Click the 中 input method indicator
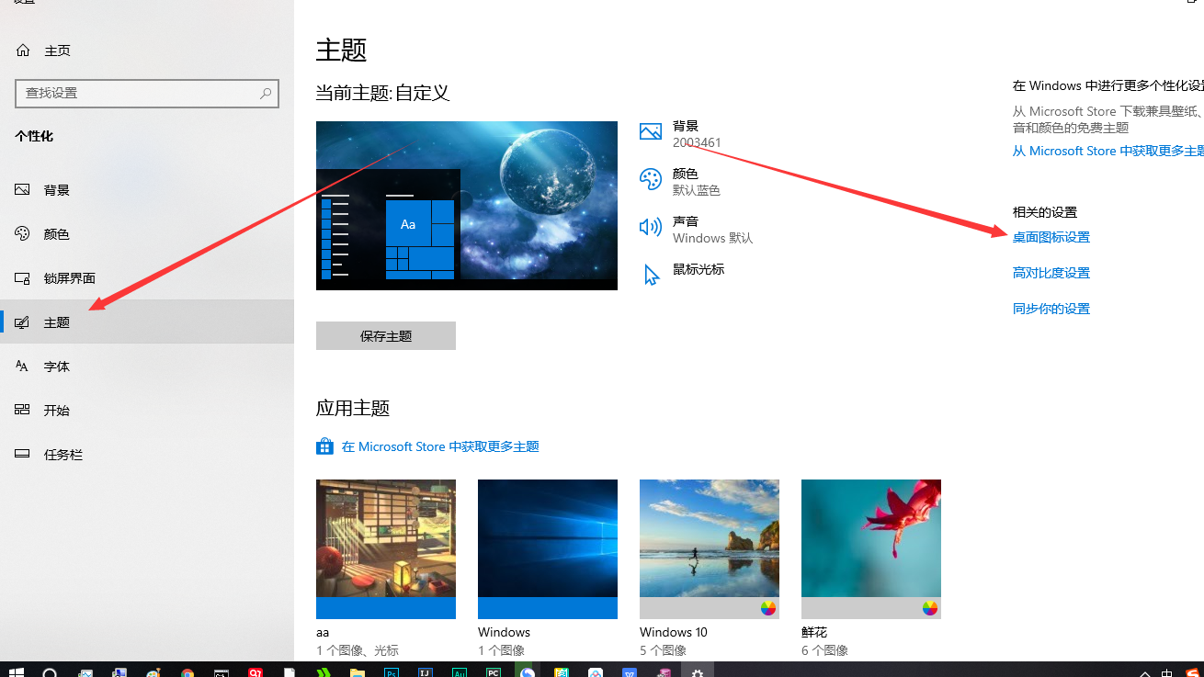Image resolution: width=1204 pixels, height=677 pixels. point(1167,673)
